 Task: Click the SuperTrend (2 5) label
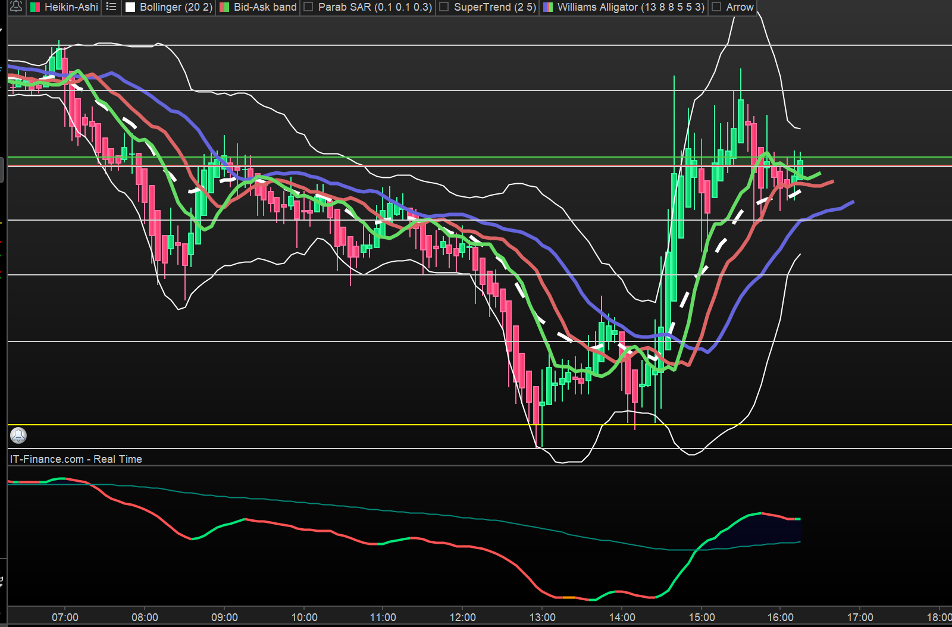pos(494,7)
